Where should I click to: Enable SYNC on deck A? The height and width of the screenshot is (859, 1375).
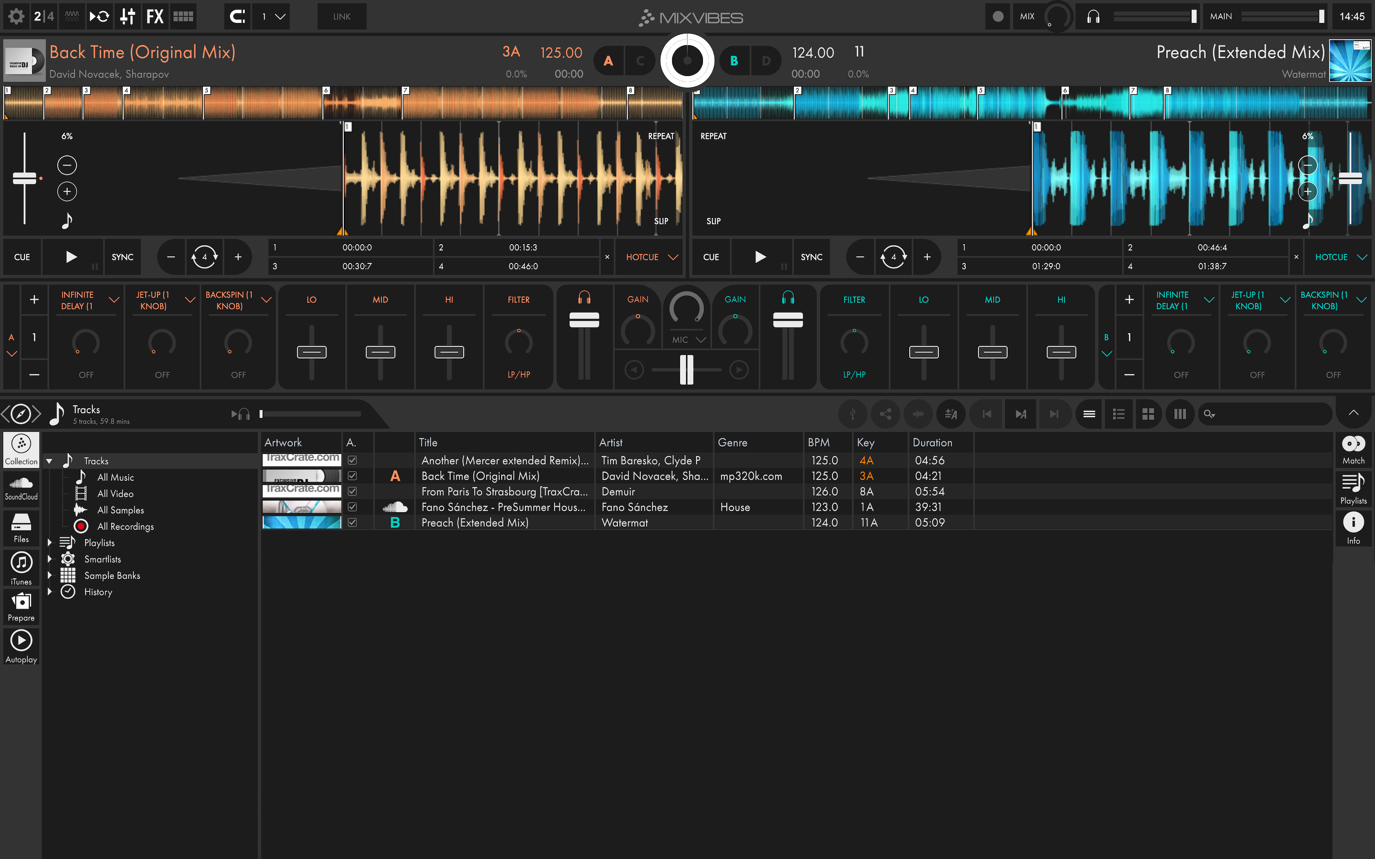coord(122,257)
